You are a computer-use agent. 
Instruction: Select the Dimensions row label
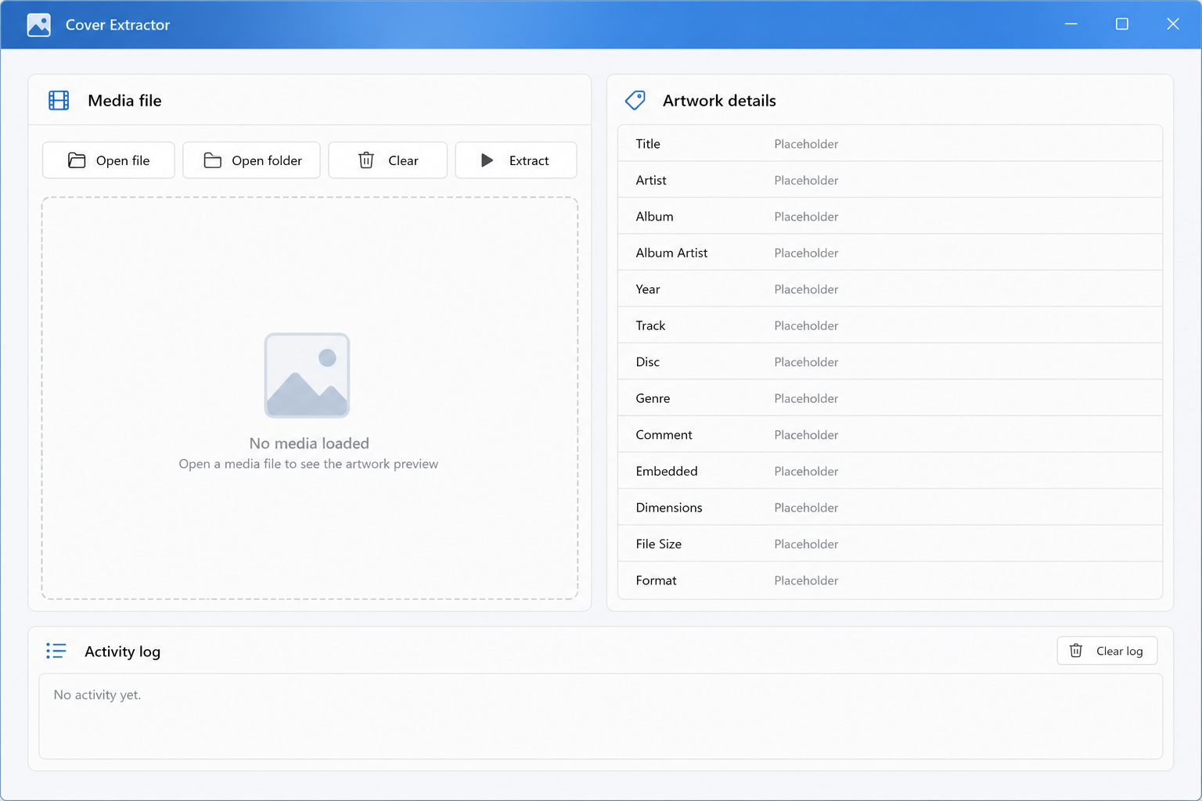point(669,508)
